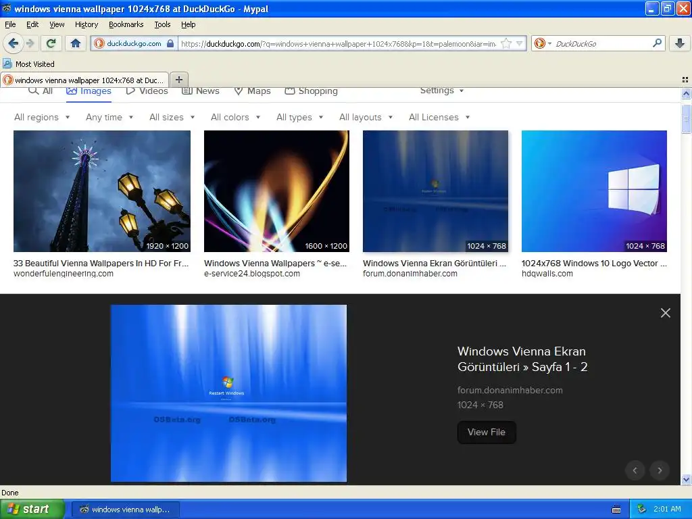Click the large Restart Windows preview image

pyautogui.click(x=228, y=393)
